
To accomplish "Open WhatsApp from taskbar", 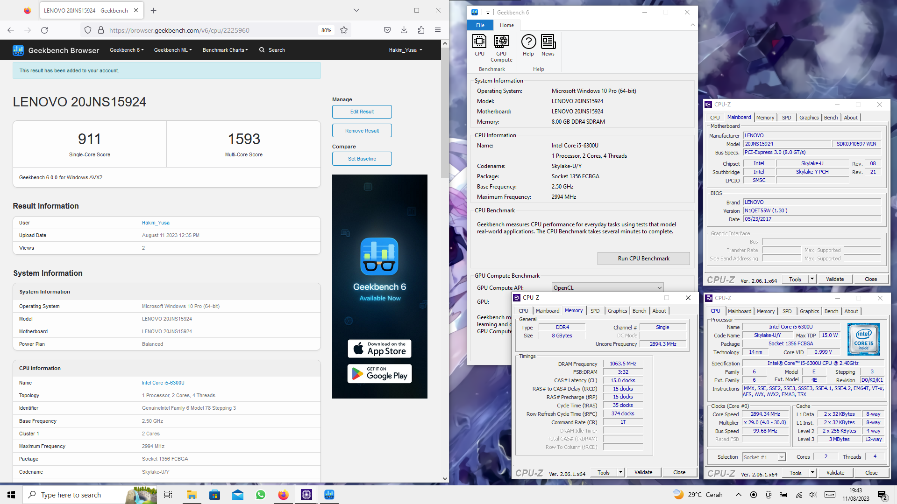I will click(x=261, y=495).
